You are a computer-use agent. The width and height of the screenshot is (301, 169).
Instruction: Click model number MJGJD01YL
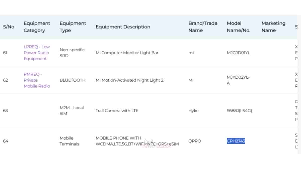238,53
